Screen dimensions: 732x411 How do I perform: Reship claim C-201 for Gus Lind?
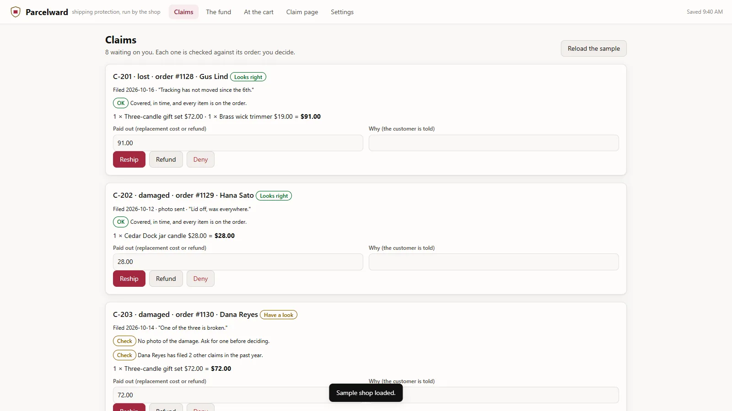click(x=129, y=159)
